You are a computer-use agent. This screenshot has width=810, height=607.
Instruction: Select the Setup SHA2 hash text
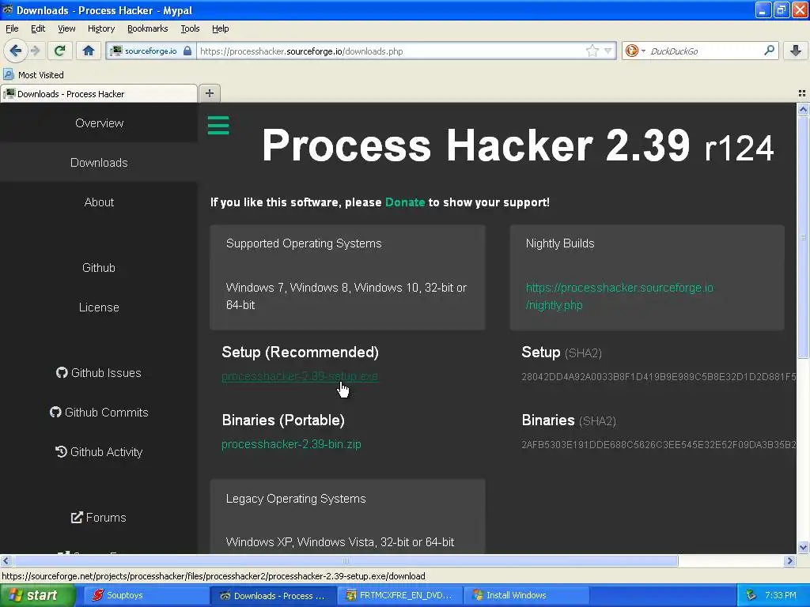click(659, 377)
